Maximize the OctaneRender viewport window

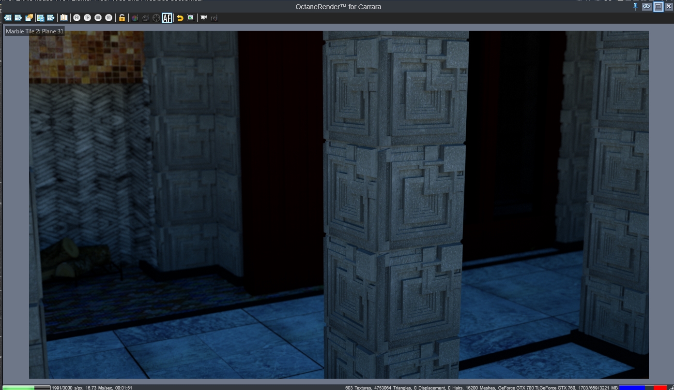click(x=658, y=6)
